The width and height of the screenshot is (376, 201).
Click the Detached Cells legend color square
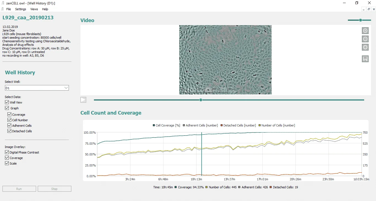click(221, 125)
